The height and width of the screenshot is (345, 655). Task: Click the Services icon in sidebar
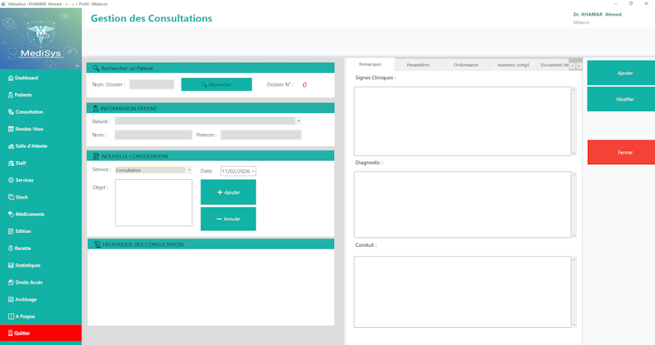coord(11,180)
